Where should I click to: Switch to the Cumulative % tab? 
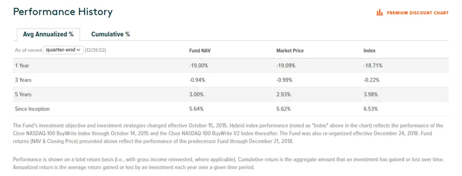[x=111, y=34]
